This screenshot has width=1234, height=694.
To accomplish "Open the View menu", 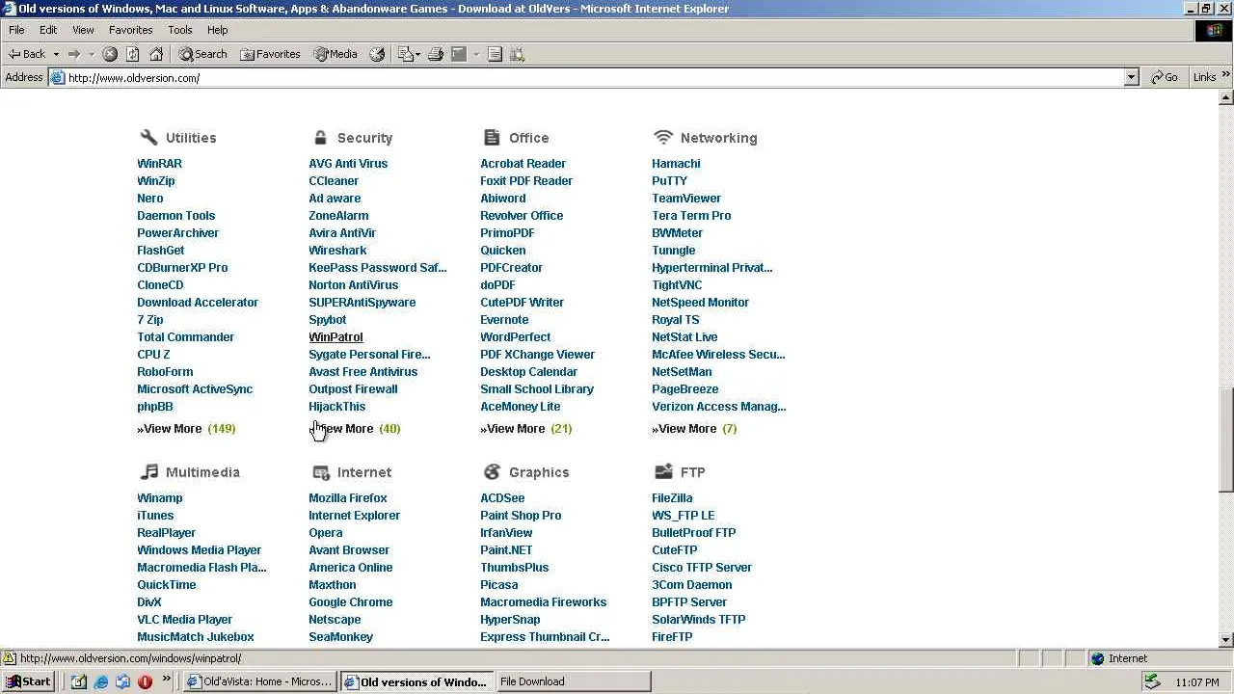I will pos(83,30).
